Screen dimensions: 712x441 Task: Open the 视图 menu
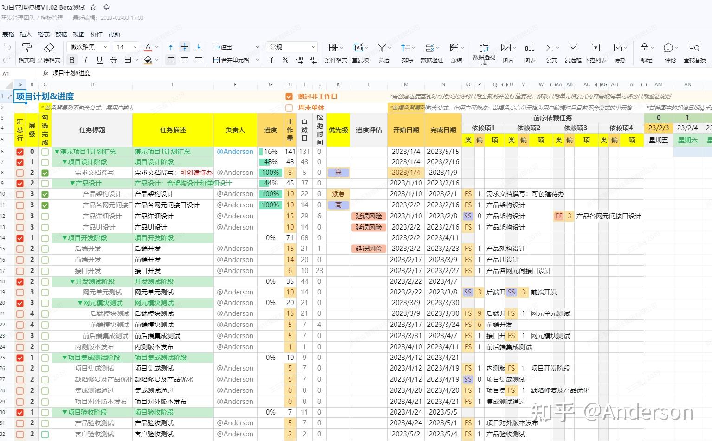[x=78, y=34]
